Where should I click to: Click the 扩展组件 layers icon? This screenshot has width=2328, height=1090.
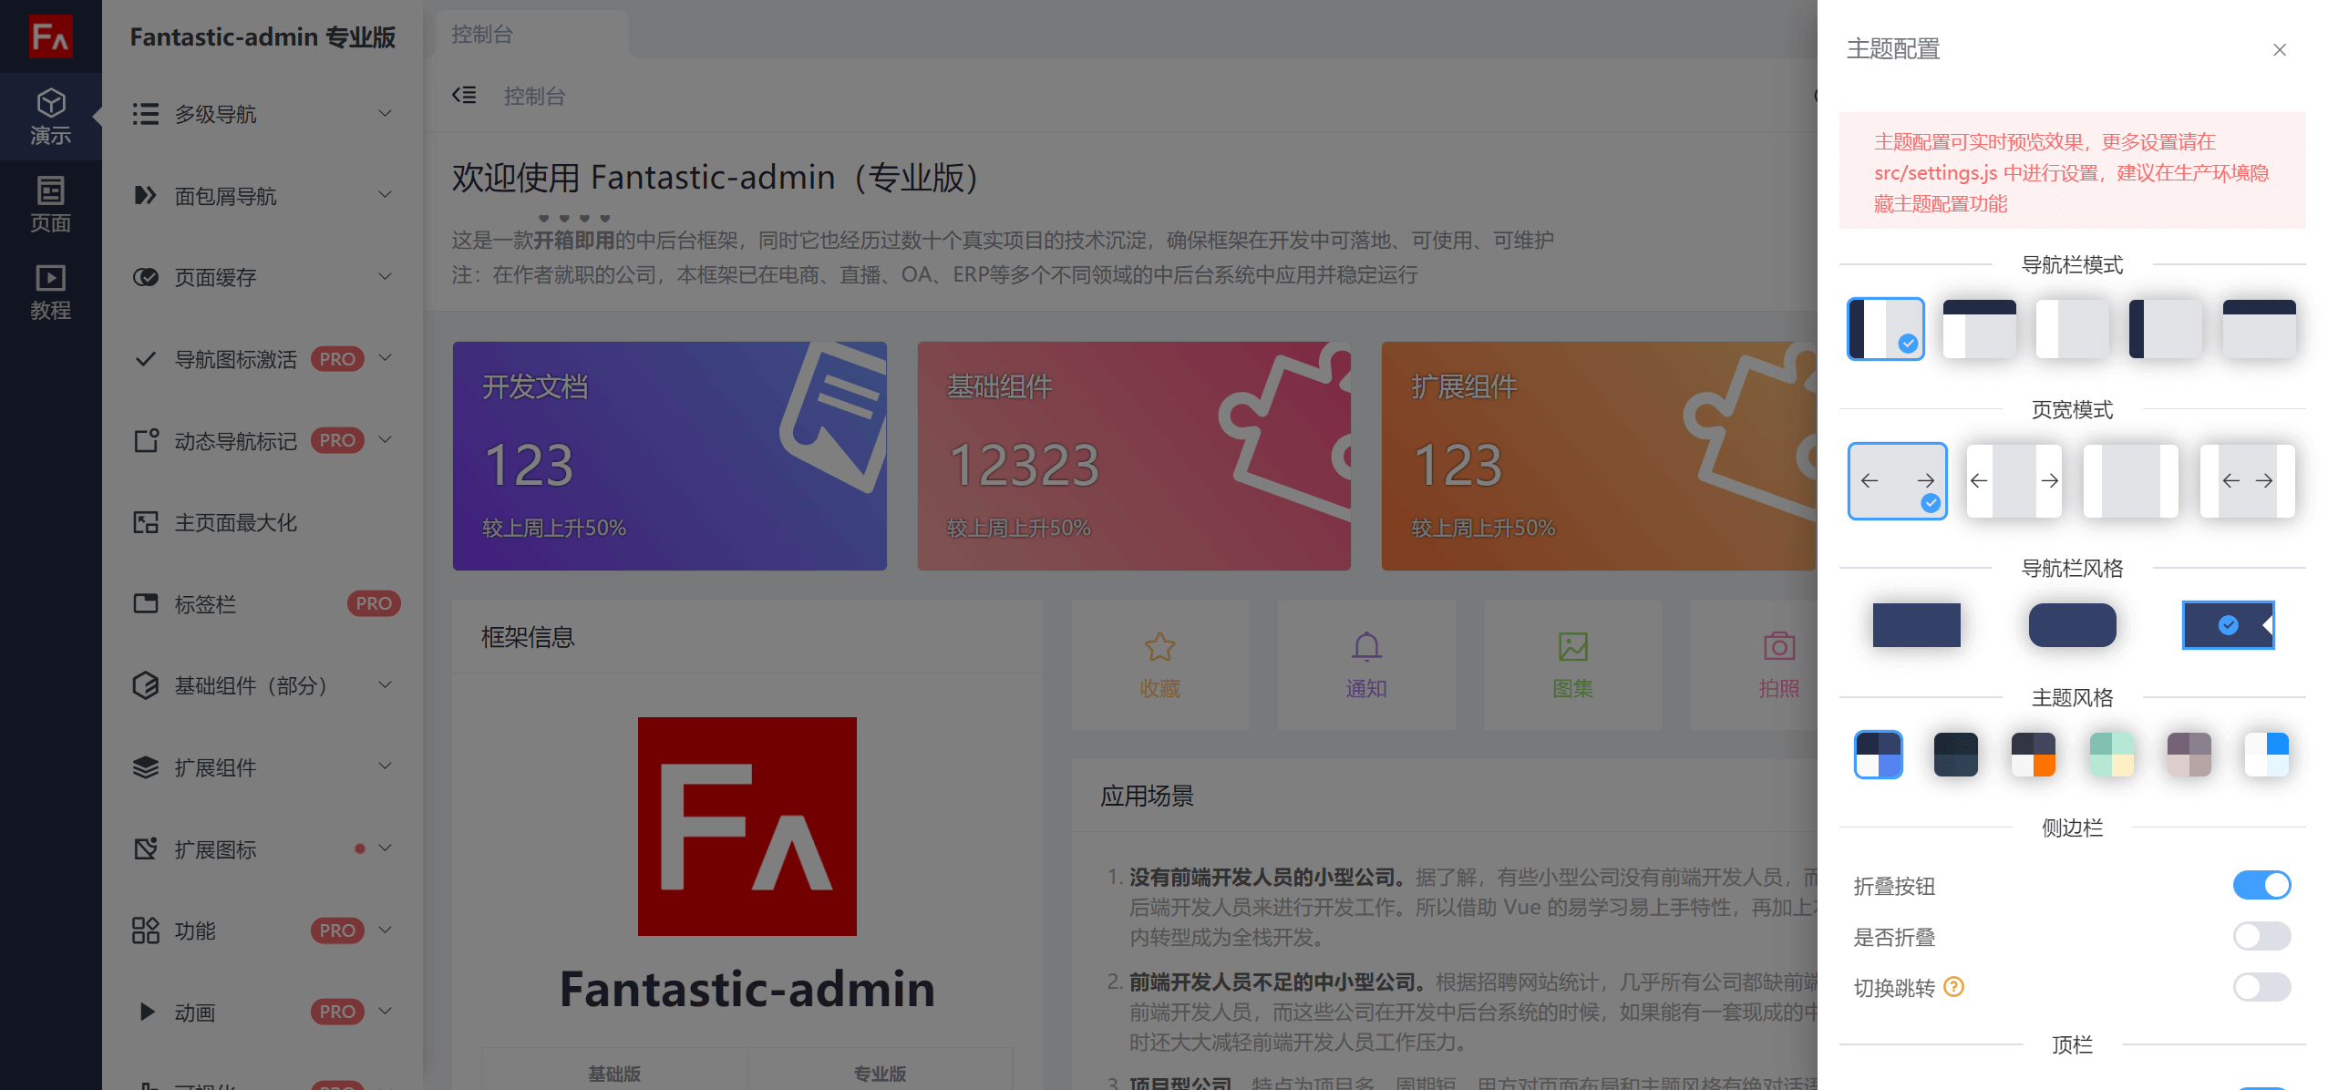(145, 767)
